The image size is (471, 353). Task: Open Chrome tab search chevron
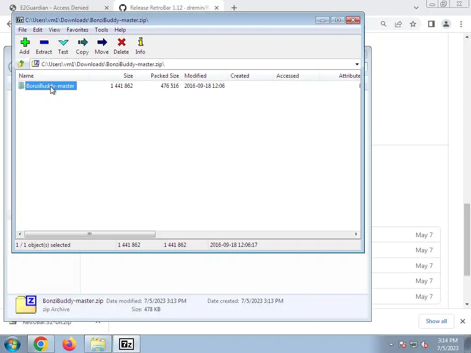pyautogui.click(x=416, y=8)
